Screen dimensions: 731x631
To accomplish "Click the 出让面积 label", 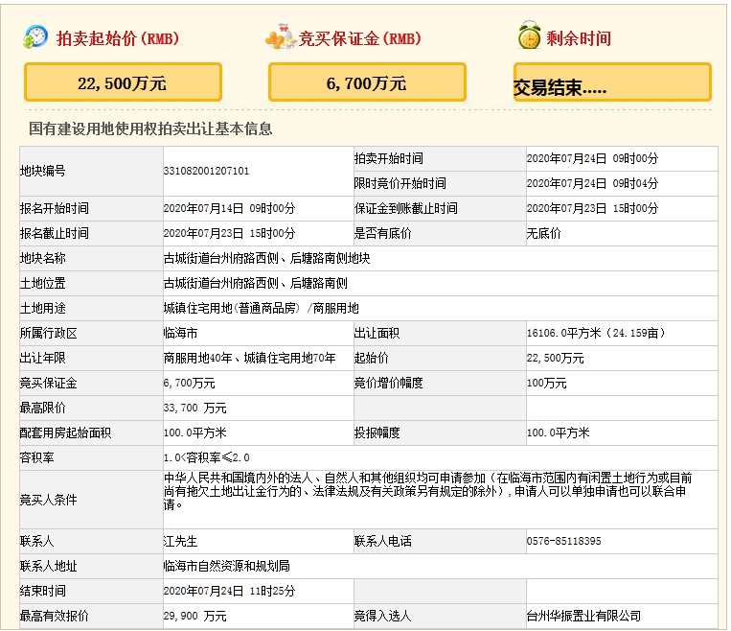I will tap(377, 333).
